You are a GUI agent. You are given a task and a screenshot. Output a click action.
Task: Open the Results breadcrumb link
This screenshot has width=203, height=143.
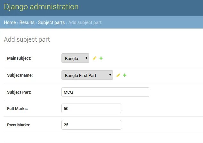pyautogui.click(x=27, y=22)
